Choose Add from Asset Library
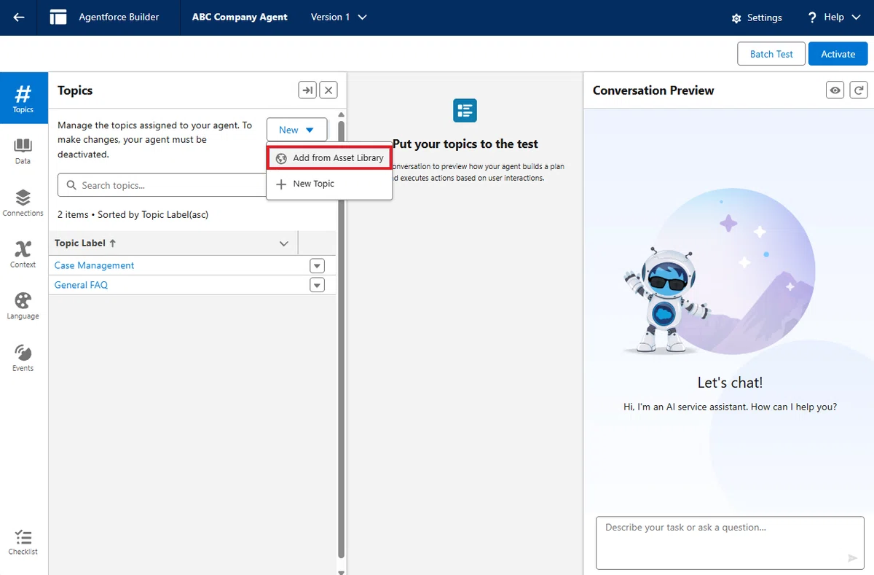Screen dimensions: 874x575 (x=330, y=158)
